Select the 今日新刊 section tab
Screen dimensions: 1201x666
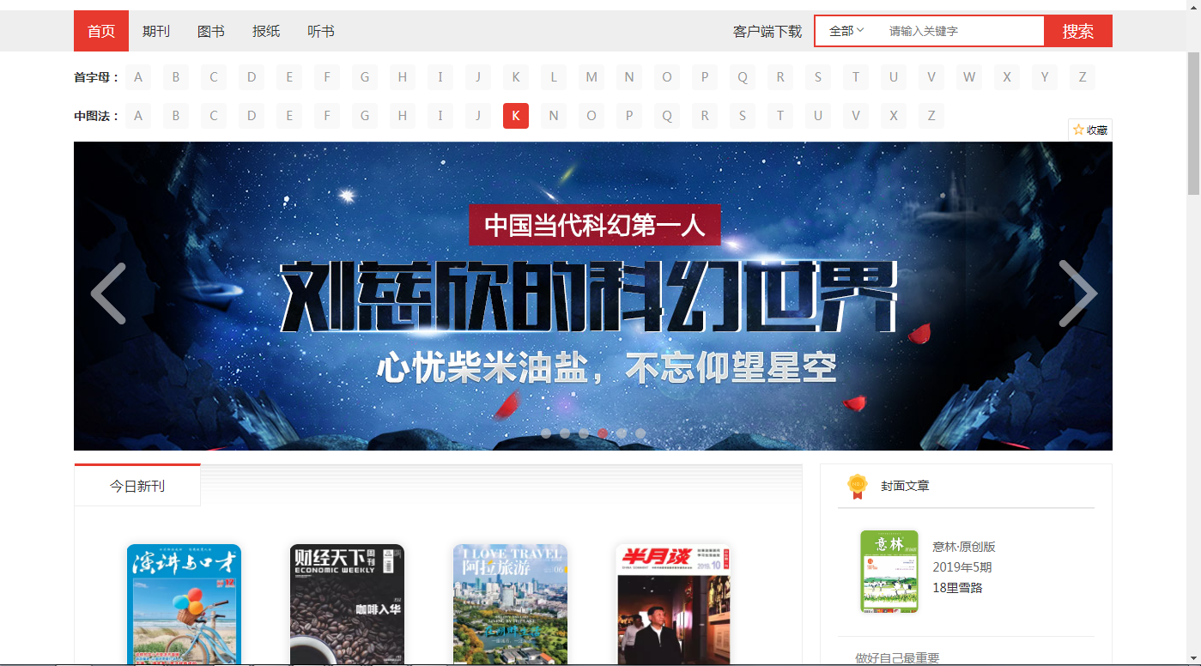pyautogui.click(x=137, y=486)
